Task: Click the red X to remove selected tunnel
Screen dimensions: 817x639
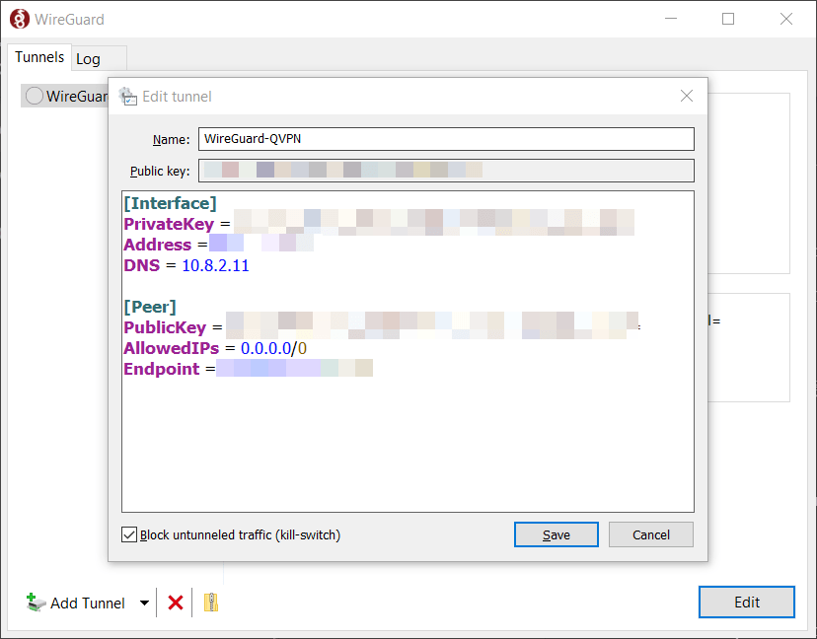Action: [x=175, y=603]
